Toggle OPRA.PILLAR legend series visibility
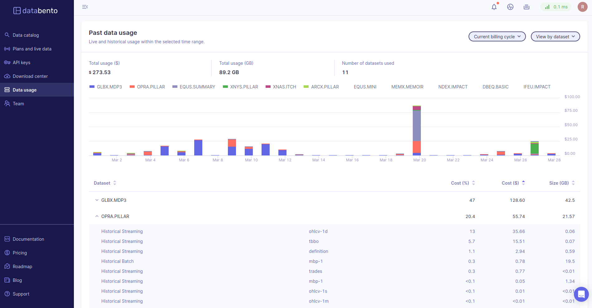 pos(147,87)
